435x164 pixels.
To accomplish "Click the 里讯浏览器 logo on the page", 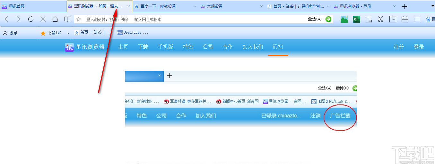I will 85,47.
